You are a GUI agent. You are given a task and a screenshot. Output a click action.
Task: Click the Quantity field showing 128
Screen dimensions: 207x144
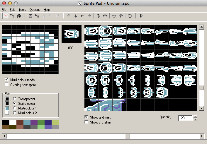coord(185,118)
